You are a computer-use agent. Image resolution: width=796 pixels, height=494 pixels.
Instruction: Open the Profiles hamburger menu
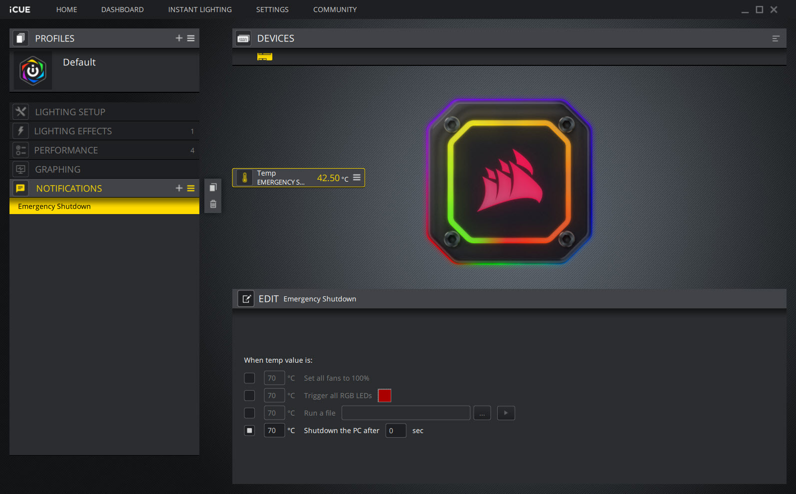point(191,38)
